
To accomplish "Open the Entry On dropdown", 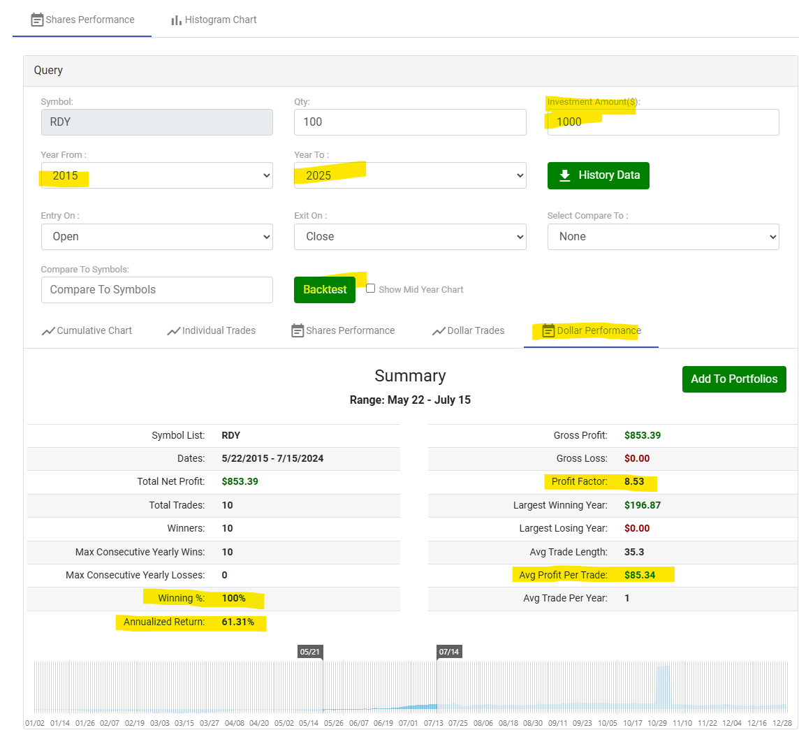I will 156,237.
